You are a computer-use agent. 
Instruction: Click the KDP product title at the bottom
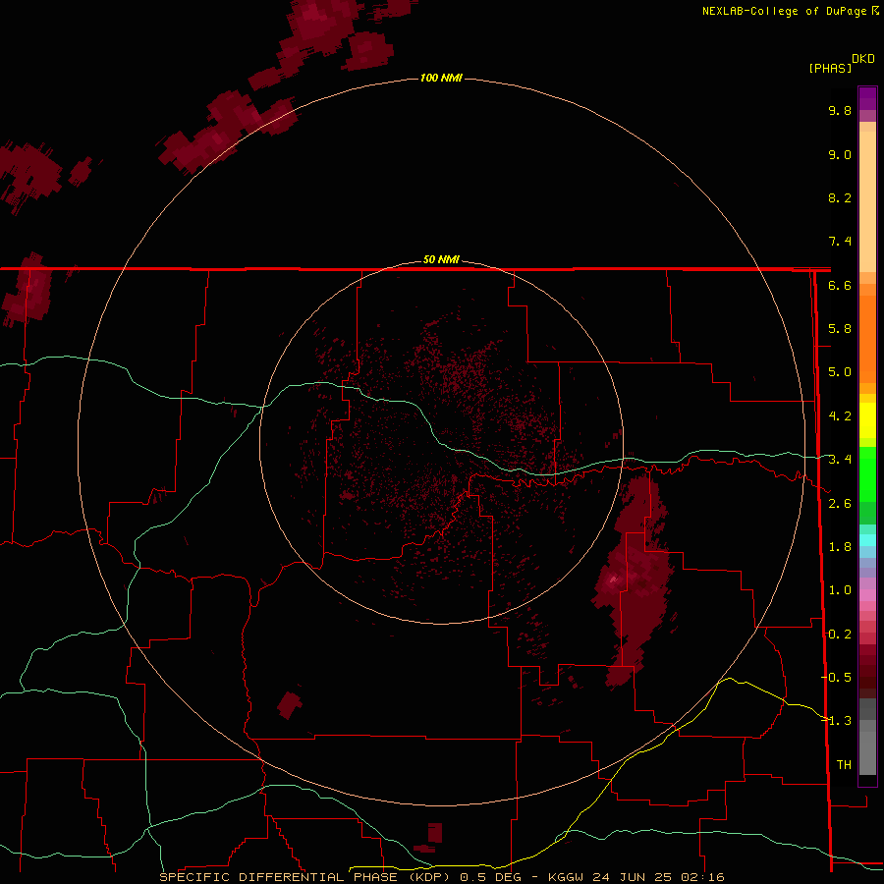441,877
